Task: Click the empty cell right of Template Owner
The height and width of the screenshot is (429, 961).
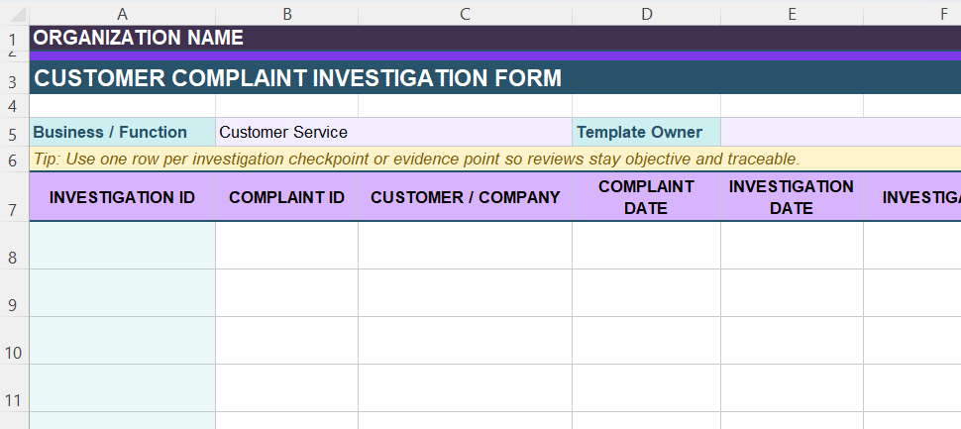Action: (x=840, y=132)
